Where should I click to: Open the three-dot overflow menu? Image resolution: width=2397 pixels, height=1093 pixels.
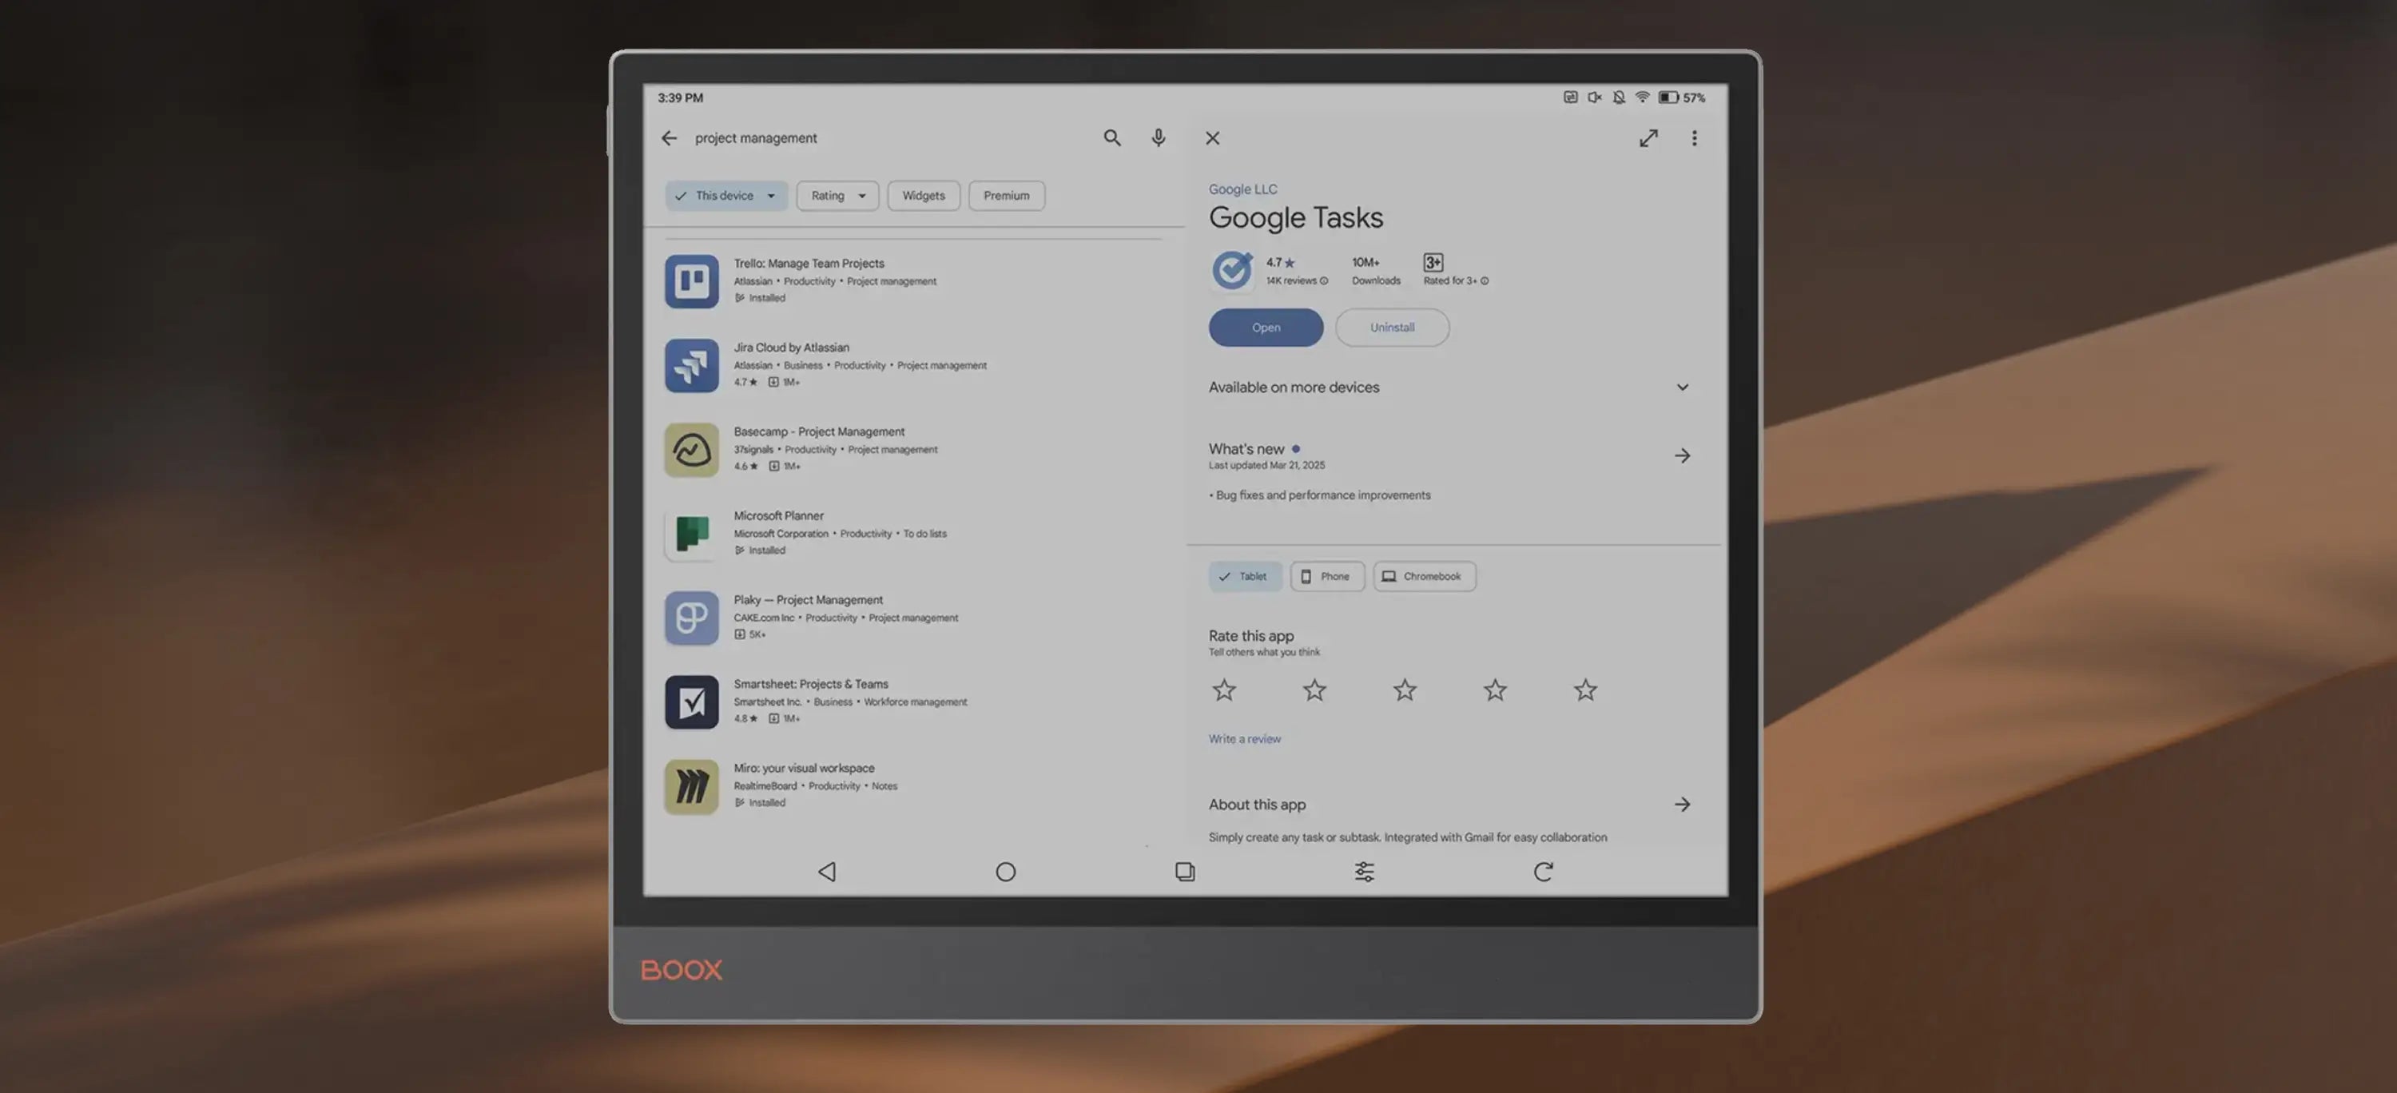point(1694,137)
